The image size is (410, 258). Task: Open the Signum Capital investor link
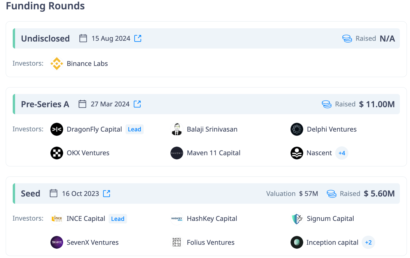point(330,219)
